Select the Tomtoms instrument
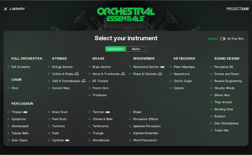 pyautogui.click(x=58, y=126)
